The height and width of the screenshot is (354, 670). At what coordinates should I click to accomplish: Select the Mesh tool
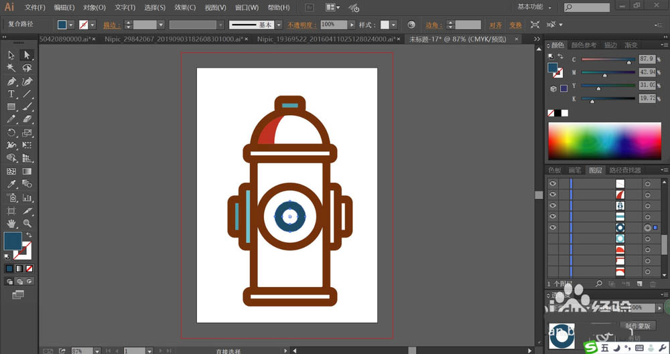point(11,171)
